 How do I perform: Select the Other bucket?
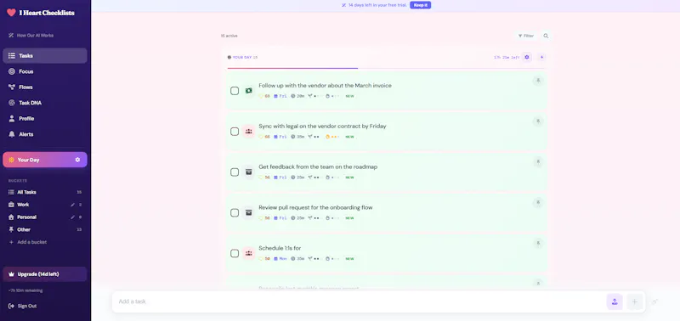tap(45, 229)
